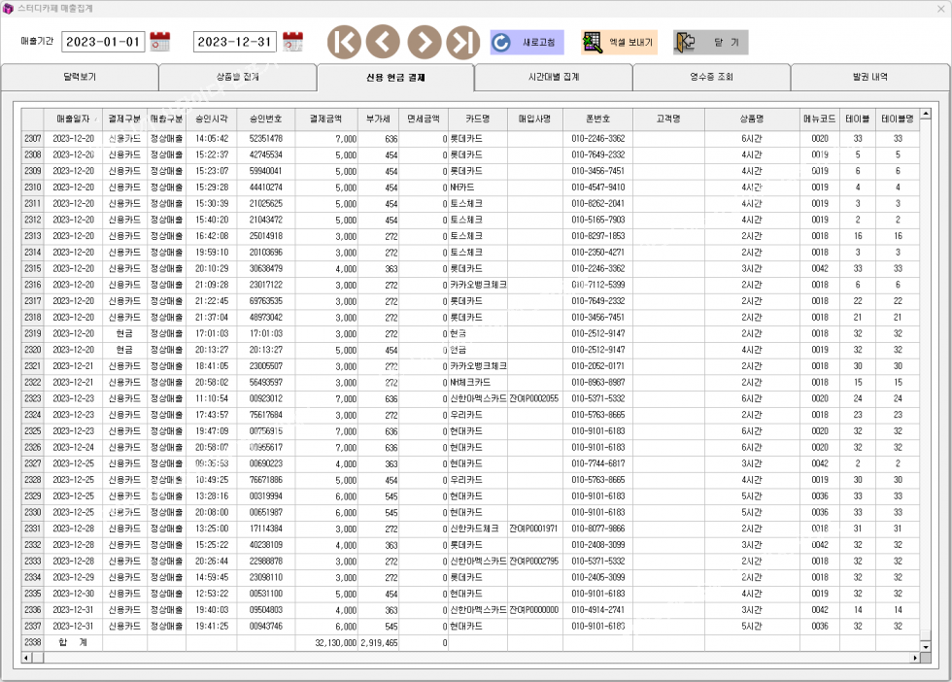
Task: Click the 잔여P0002795 merchant cell
Action: [x=534, y=562]
